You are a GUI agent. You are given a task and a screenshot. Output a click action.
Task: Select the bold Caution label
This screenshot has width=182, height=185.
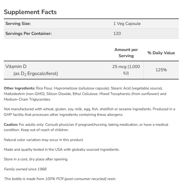tap(11, 125)
